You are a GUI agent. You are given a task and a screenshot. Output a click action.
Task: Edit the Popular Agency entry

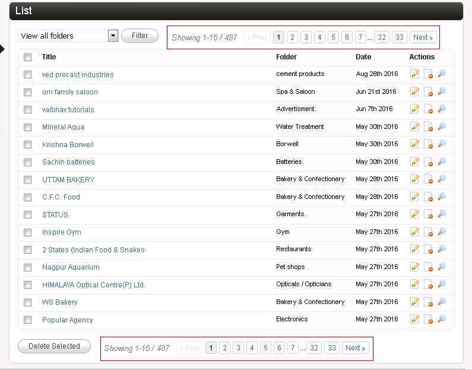coord(415,320)
